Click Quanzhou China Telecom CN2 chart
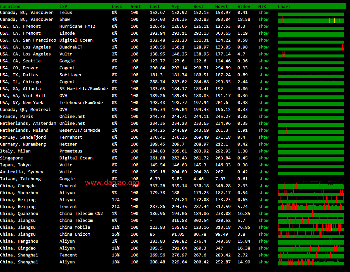 point(311,214)
